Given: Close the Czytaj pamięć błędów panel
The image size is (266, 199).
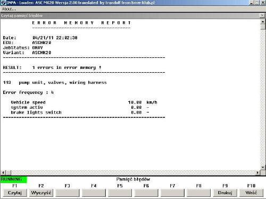Looking at the screenshot, I should pyautogui.click(x=262, y=15).
